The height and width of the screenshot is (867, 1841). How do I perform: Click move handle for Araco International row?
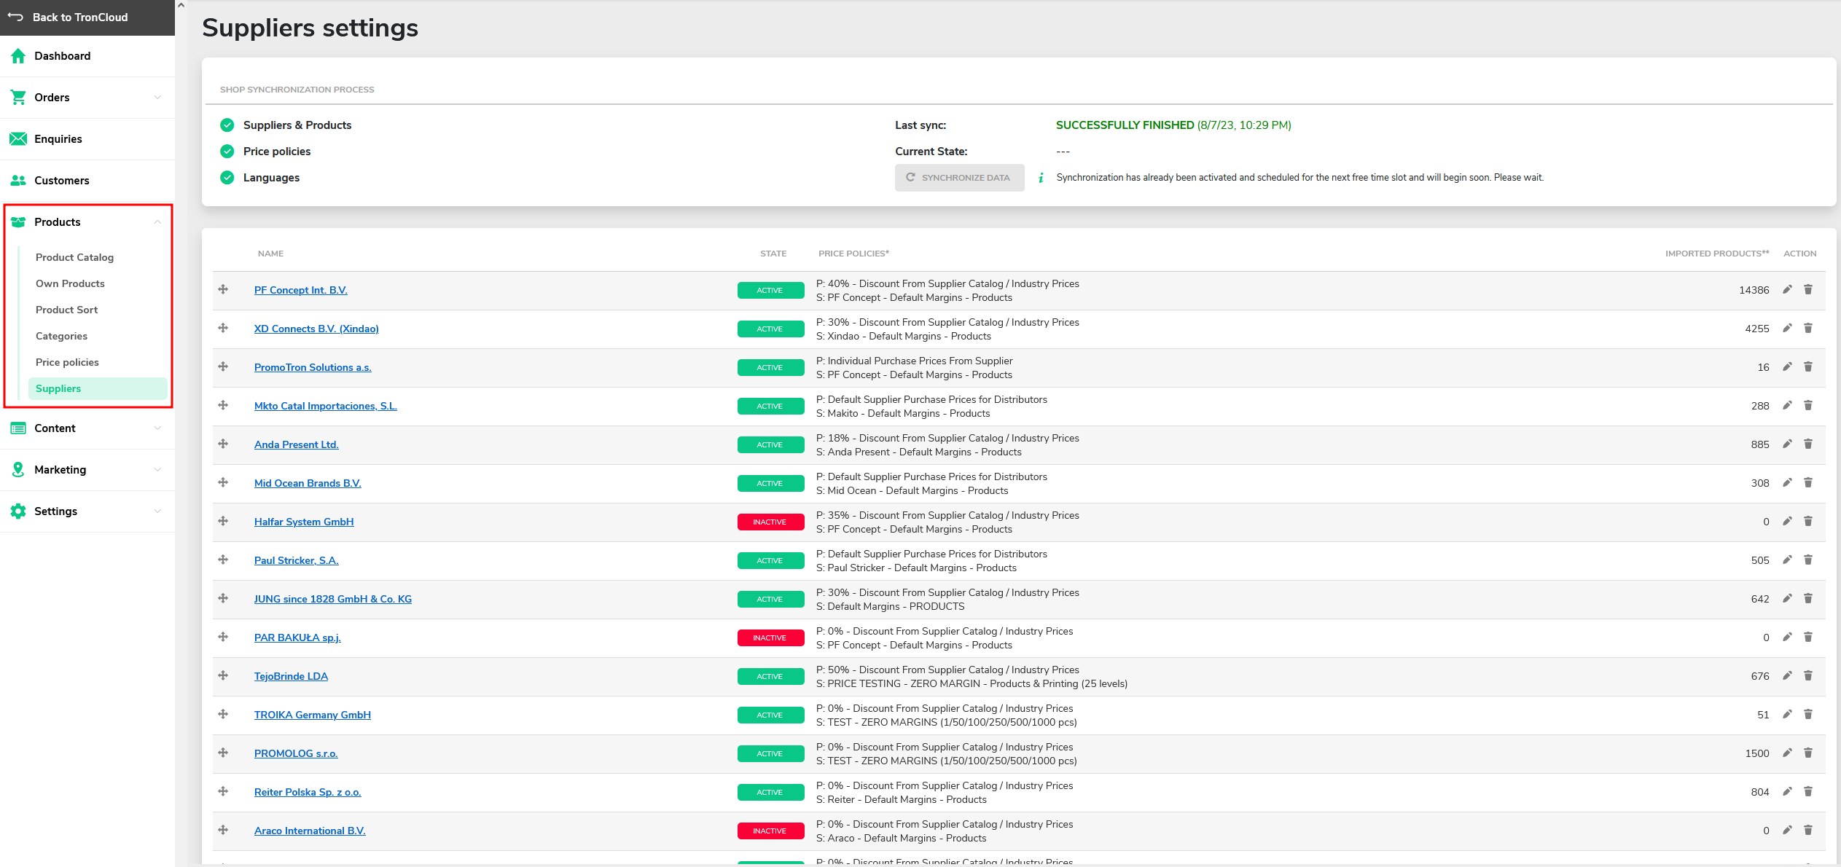click(223, 831)
